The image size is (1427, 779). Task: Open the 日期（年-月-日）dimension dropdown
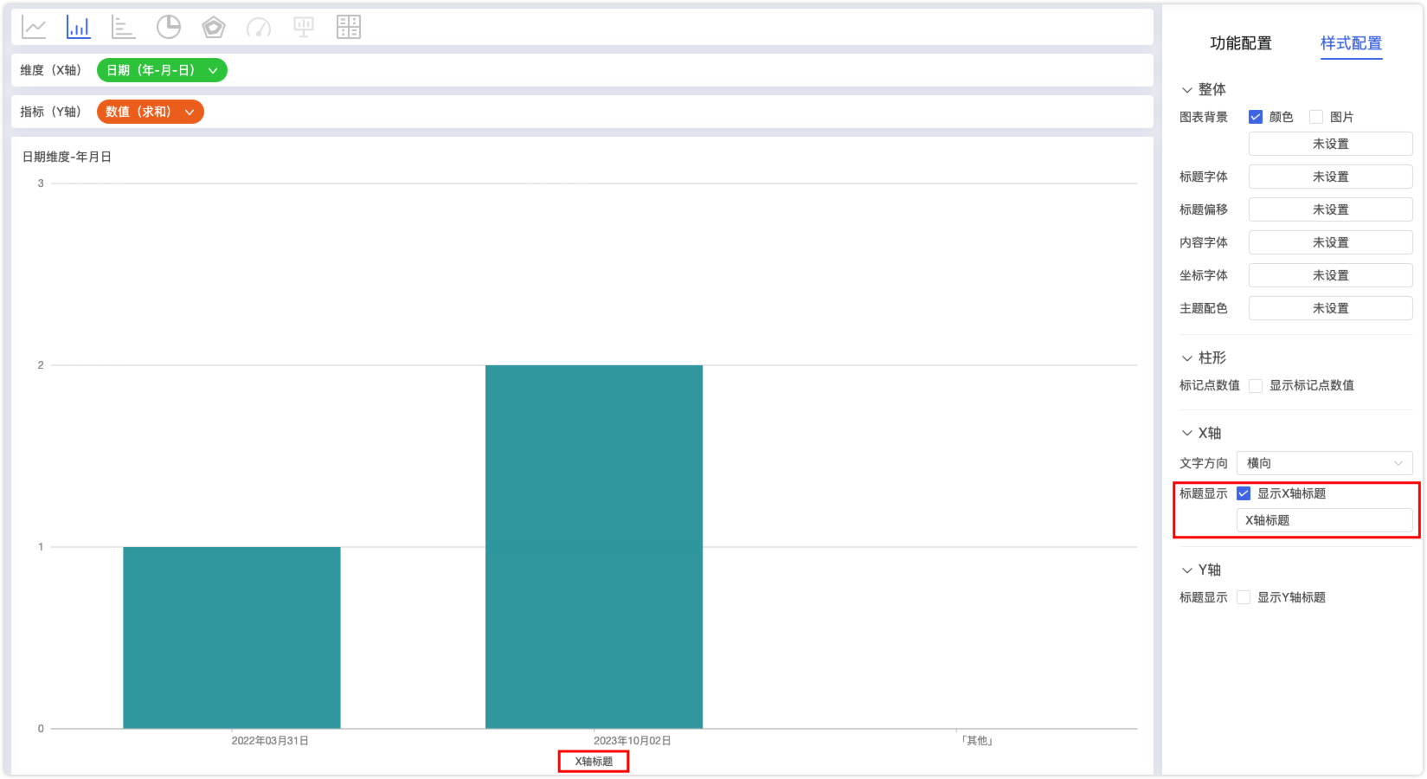(x=162, y=70)
